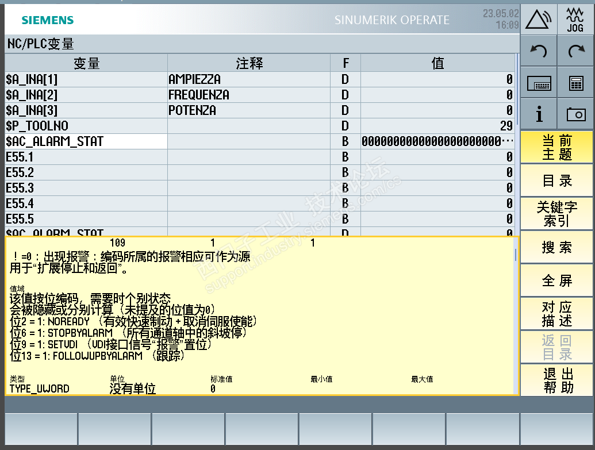The image size is (595, 450).
Task: Switch help to 全屏 full screen
Action: (556, 281)
